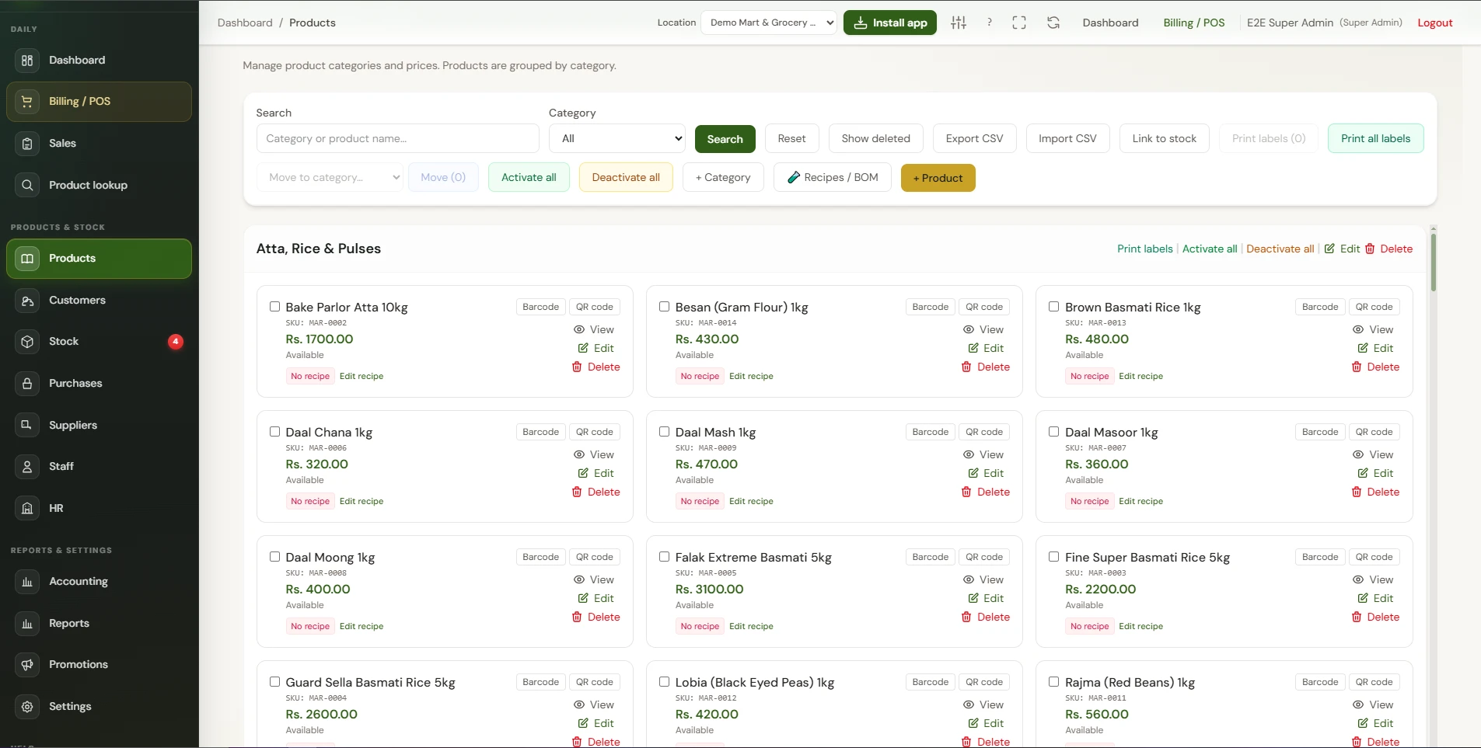The image size is (1481, 748).
Task: Click trash Delete icon for Daal Mash 1kg
Action: (x=966, y=492)
